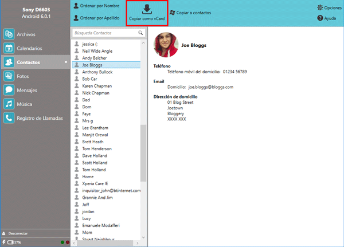Open the Mensajes speech bubble icon
344x247 pixels.
[9, 90]
